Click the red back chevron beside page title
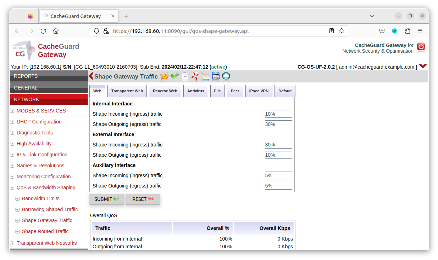438x260 pixels. pyautogui.click(x=91, y=76)
